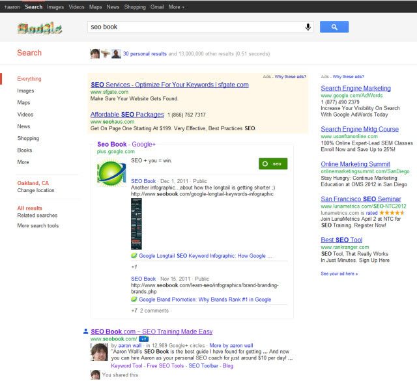Open SEO Toolbar sitelink
The image size is (417, 381).
pos(203,366)
